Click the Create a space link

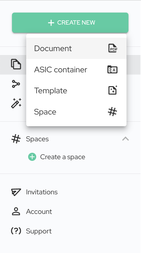click(x=63, y=157)
